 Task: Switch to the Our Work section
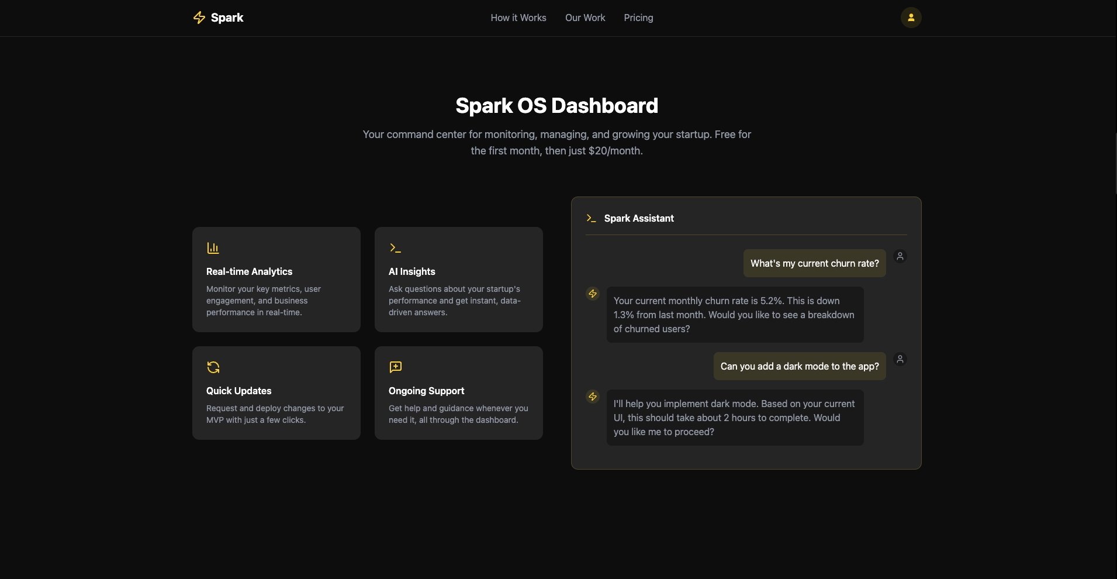[585, 18]
